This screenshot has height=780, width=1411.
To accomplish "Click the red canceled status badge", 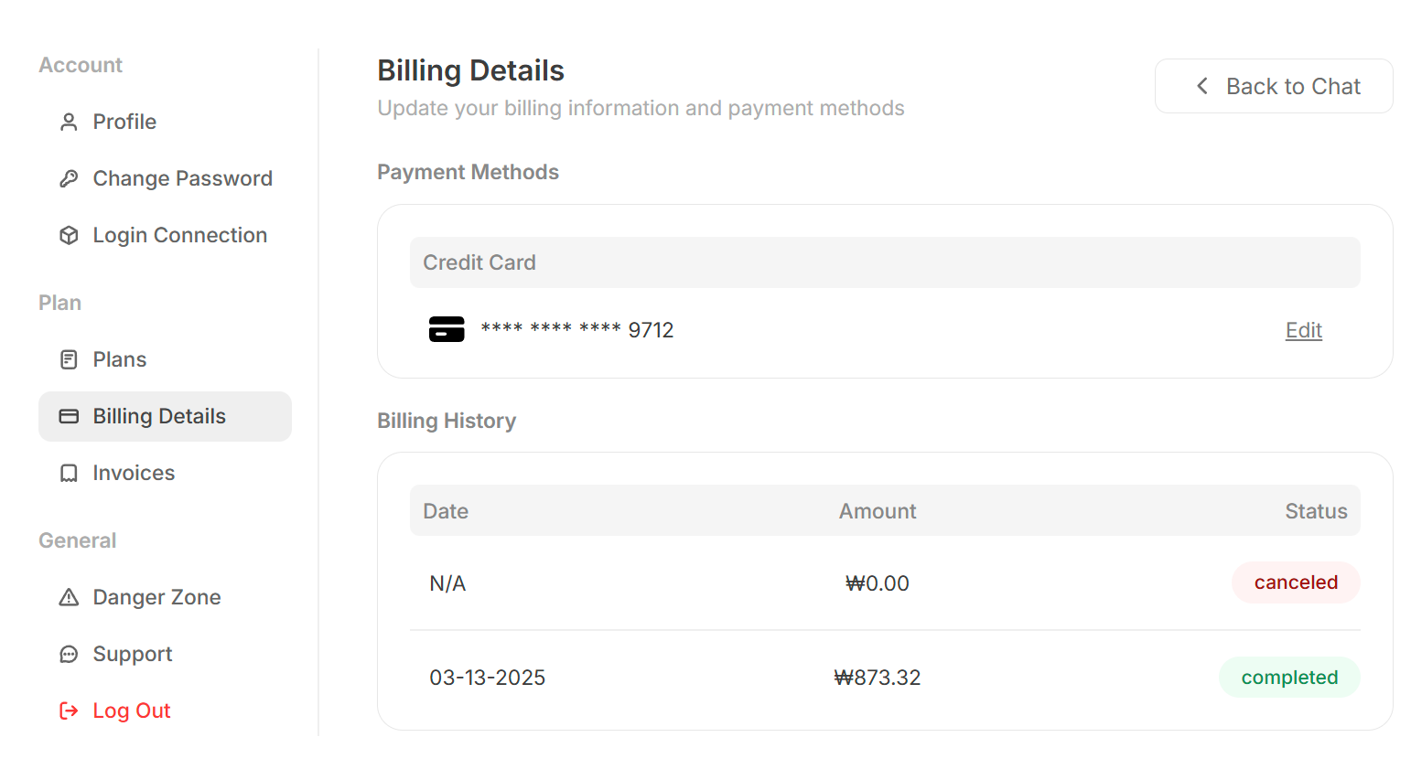I will pyautogui.click(x=1296, y=582).
